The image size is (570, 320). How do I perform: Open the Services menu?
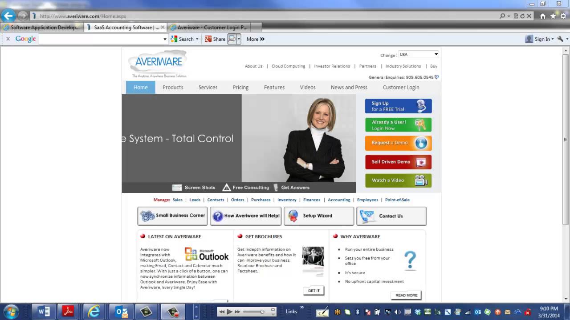(208, 88)
